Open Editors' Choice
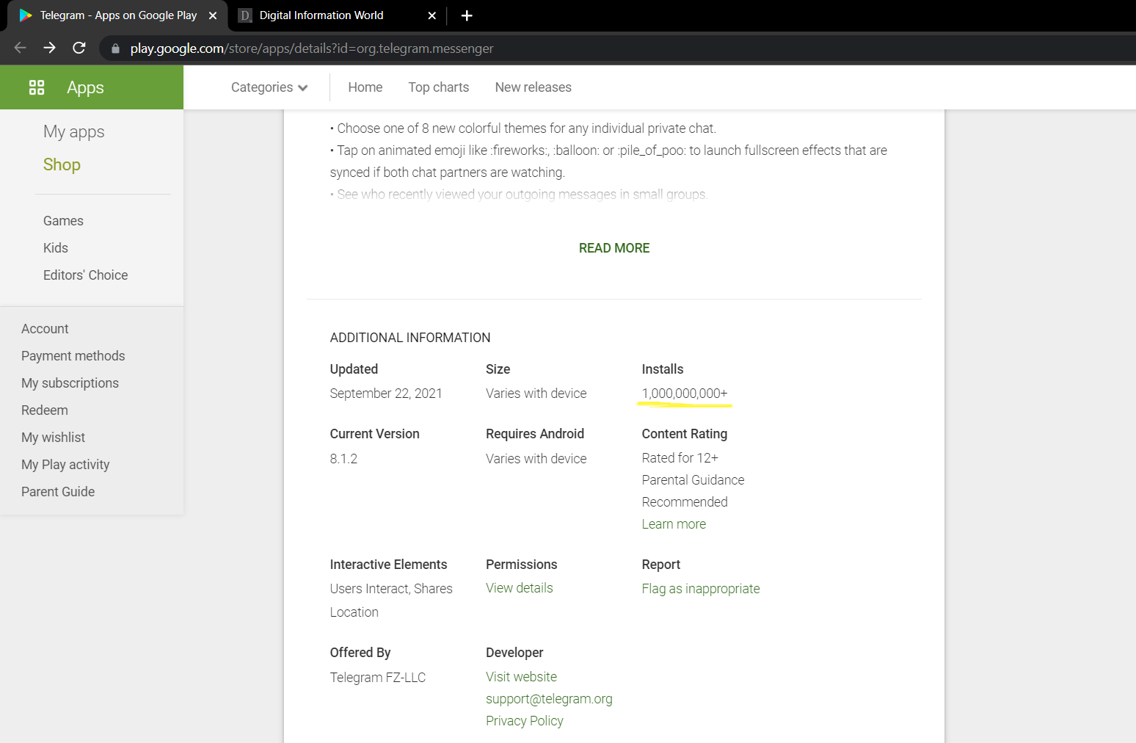The width and height of the screenshot is (1136, 743). (85, 275)
